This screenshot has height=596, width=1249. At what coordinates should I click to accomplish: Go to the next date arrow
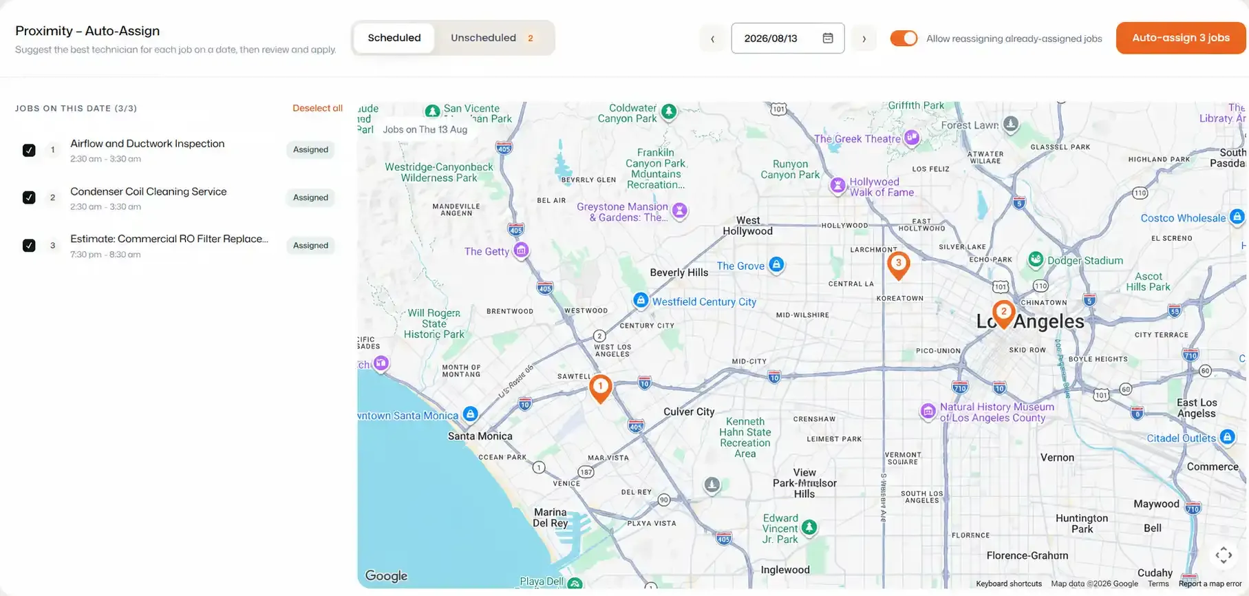pyautogui.click(x=864, y=39)
